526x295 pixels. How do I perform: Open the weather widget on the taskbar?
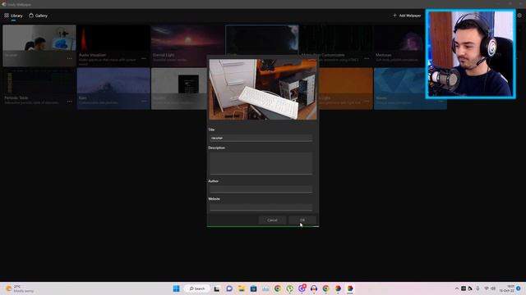20,288
